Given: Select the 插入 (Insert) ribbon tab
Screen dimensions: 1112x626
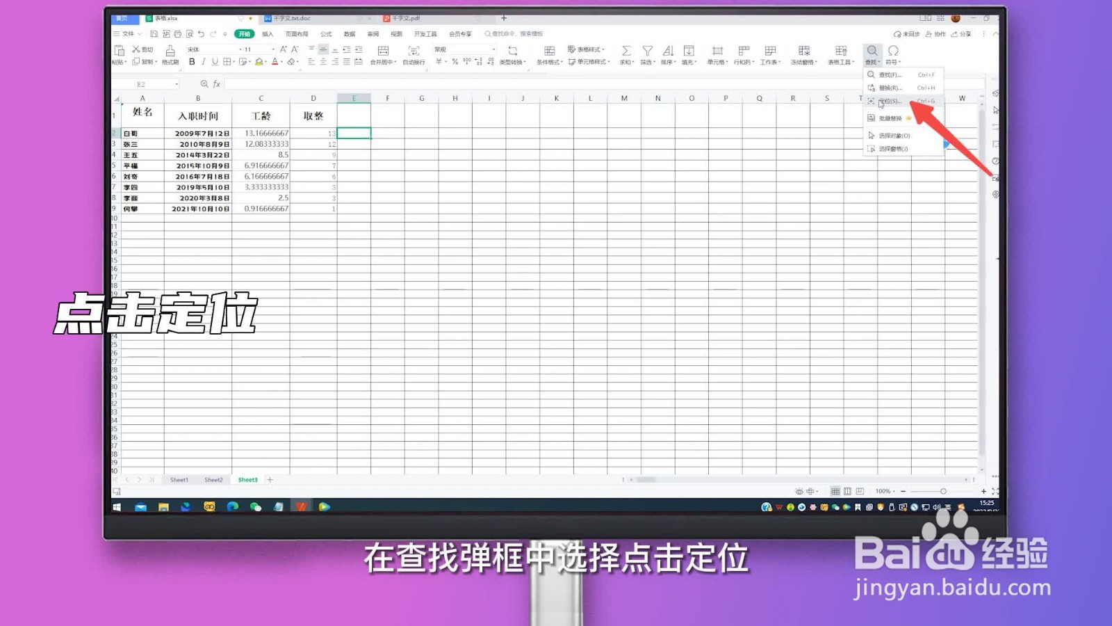Looking at the screenshot, I should 268,33.
